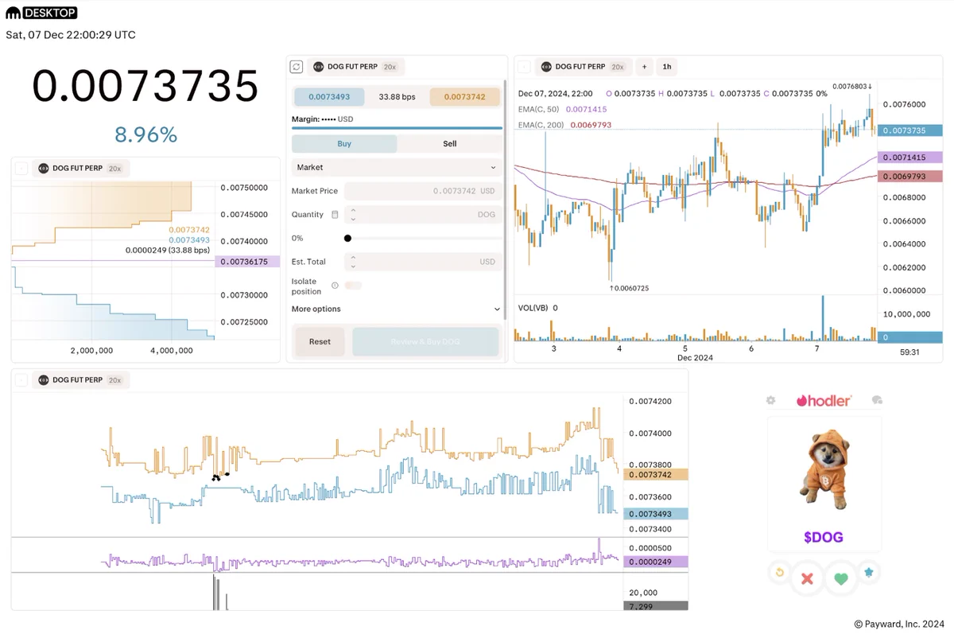The image size is (954, 638).
Task: Click the small square button left of spread chart symbol
Action: [x=21, y=380]
